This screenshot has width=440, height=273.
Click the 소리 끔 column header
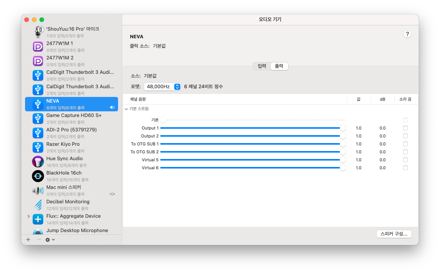pyautogui.click(x=405, y=100)
